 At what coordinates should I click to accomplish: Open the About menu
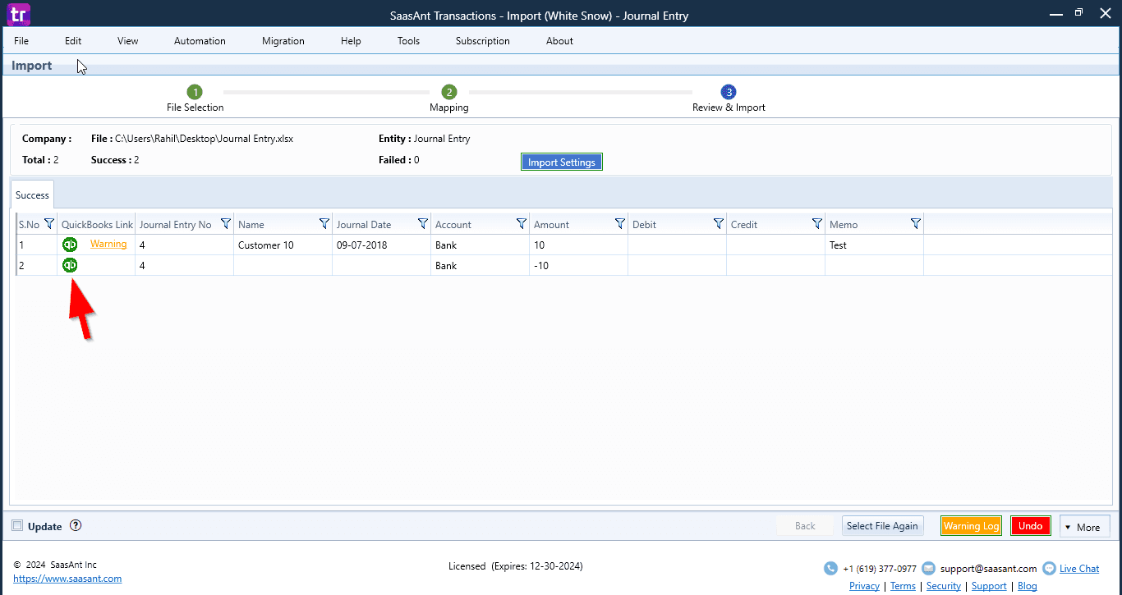tap(559, 41)
